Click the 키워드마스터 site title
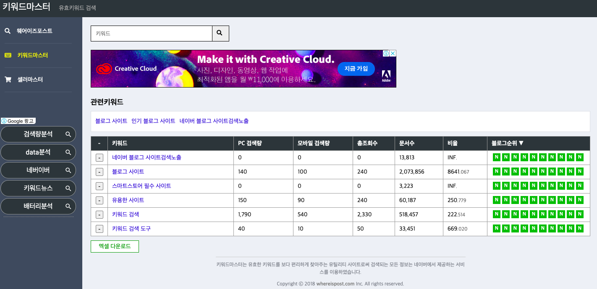The height and width of the screenshot is (289, 597). click(x=26, y=7)
